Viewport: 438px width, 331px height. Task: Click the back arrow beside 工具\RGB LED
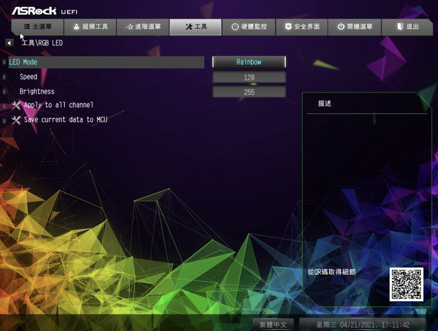click(9, 43)
